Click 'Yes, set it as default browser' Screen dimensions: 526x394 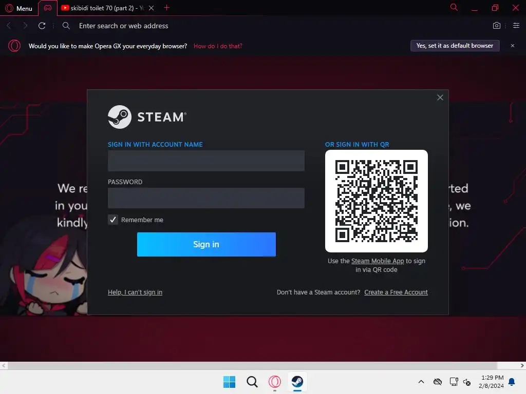[455, 46]
